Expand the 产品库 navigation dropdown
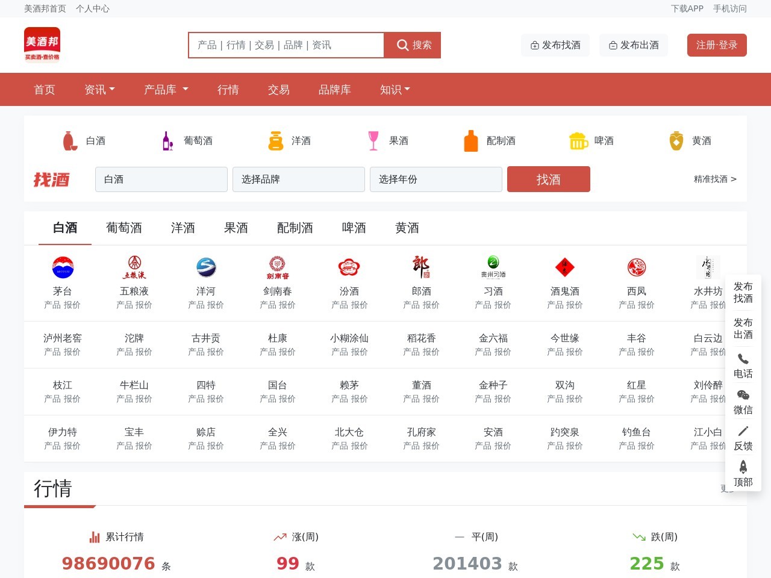The height and width of the screenshot is (578, 771). pyautogui.click(x=166, y=89)
